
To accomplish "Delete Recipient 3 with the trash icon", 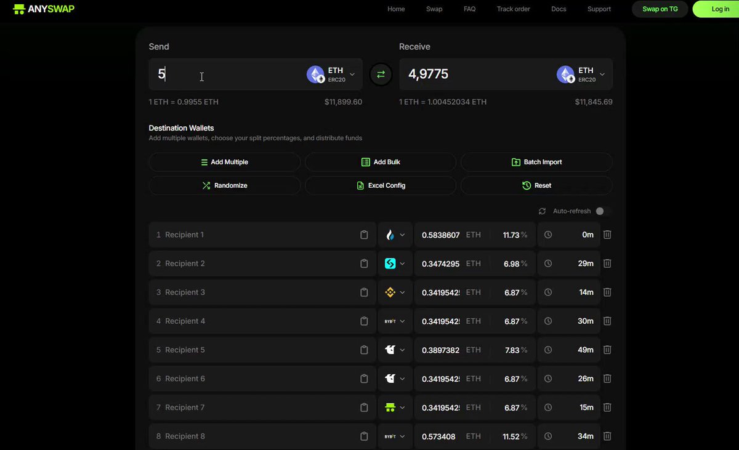I will [x=607, y=292].
